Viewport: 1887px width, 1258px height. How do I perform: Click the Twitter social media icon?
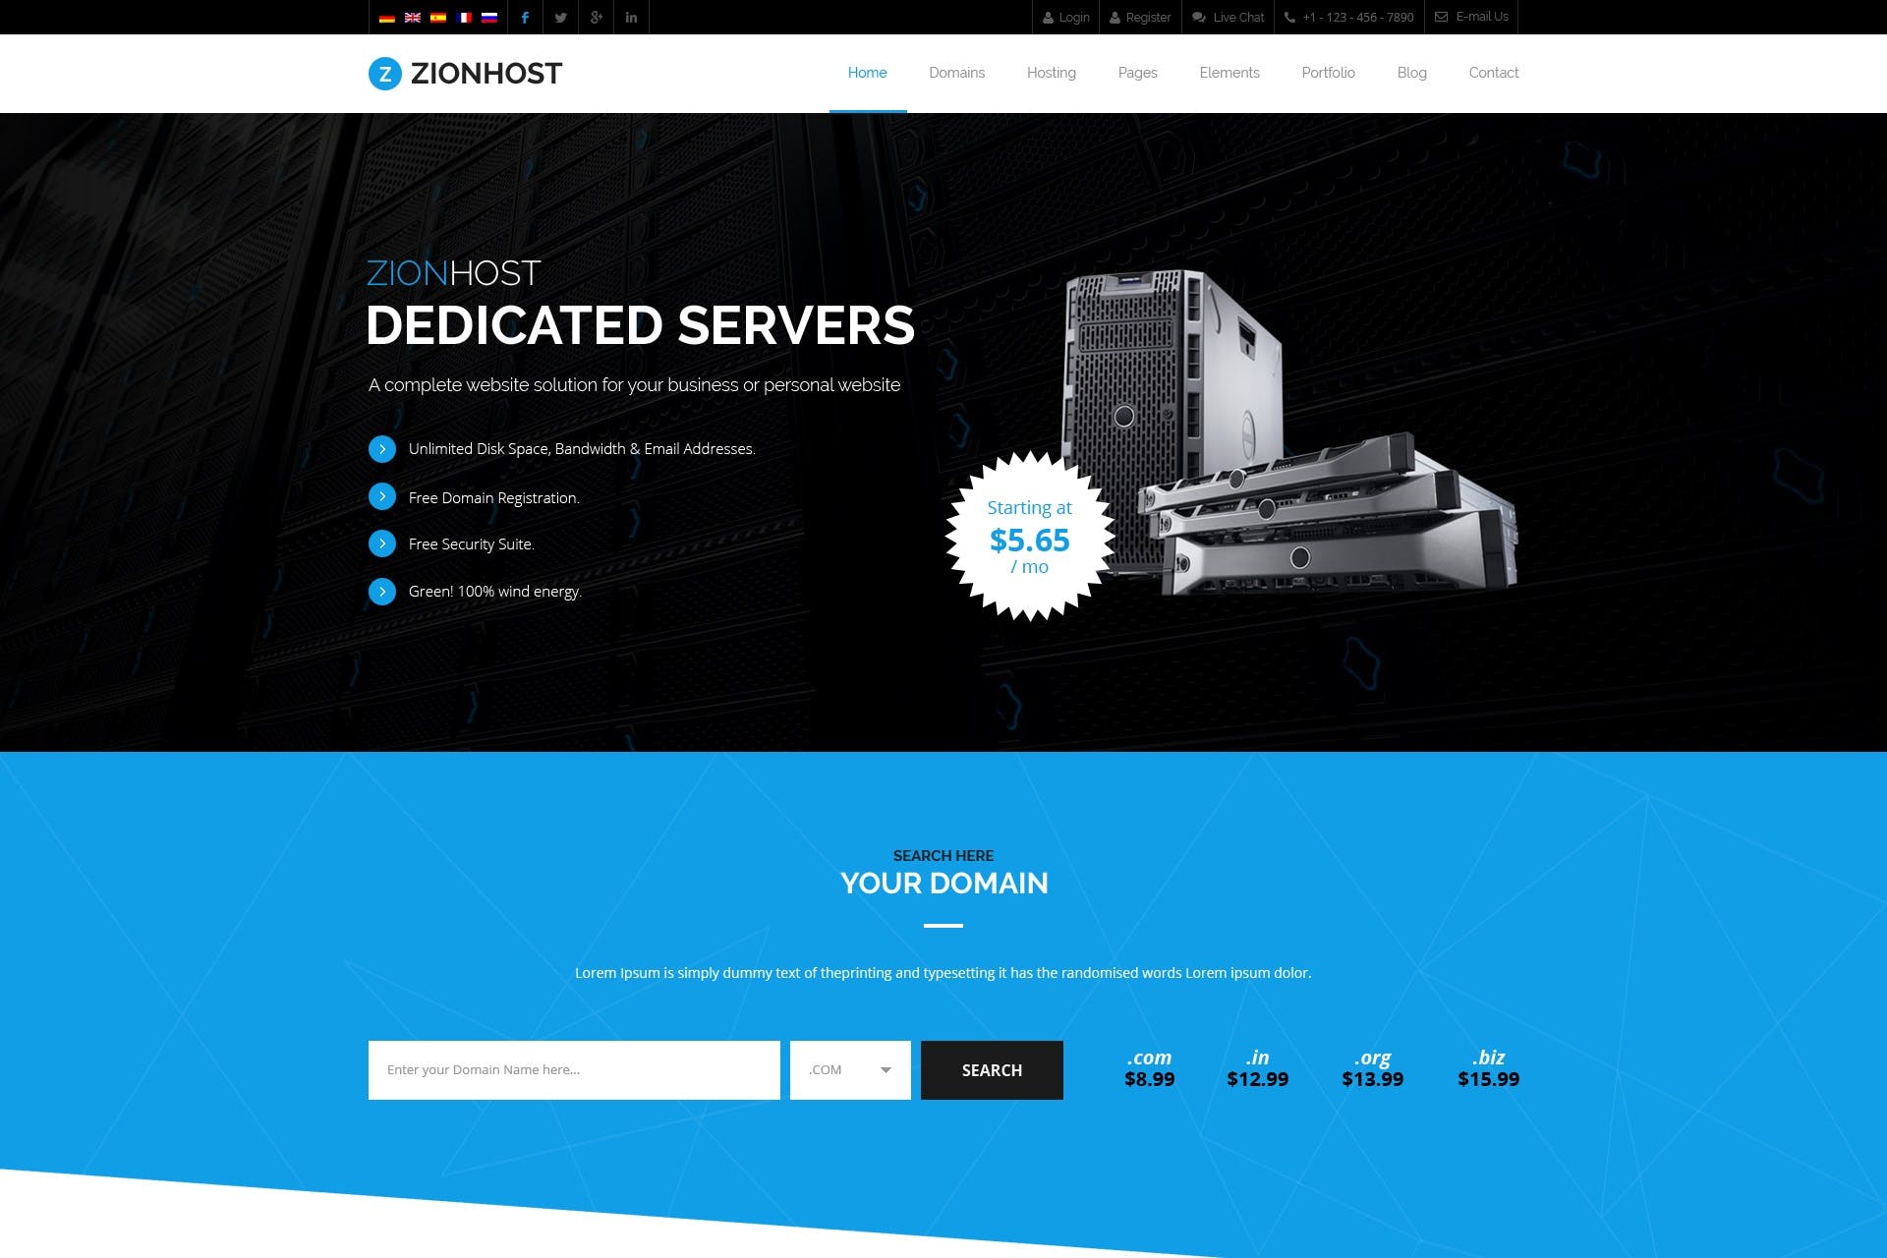(559, 17)
